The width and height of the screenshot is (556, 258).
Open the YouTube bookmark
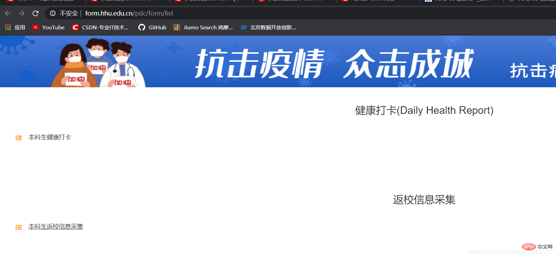coord(48,27)
